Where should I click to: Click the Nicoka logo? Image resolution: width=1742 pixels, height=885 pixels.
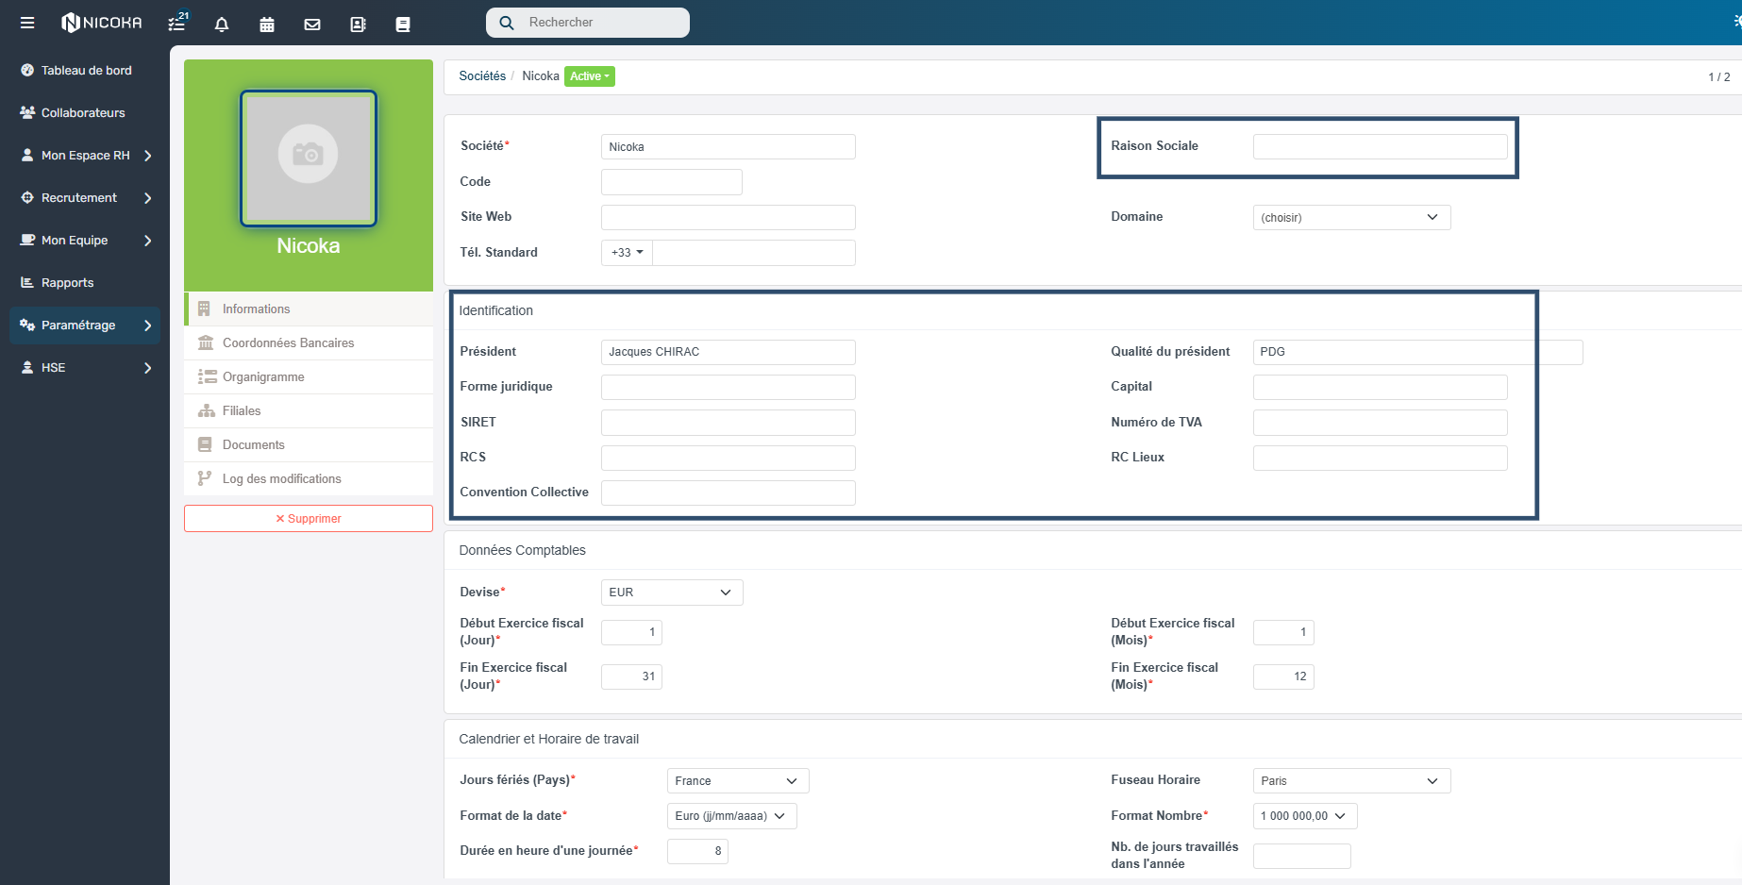pos(102,23)
